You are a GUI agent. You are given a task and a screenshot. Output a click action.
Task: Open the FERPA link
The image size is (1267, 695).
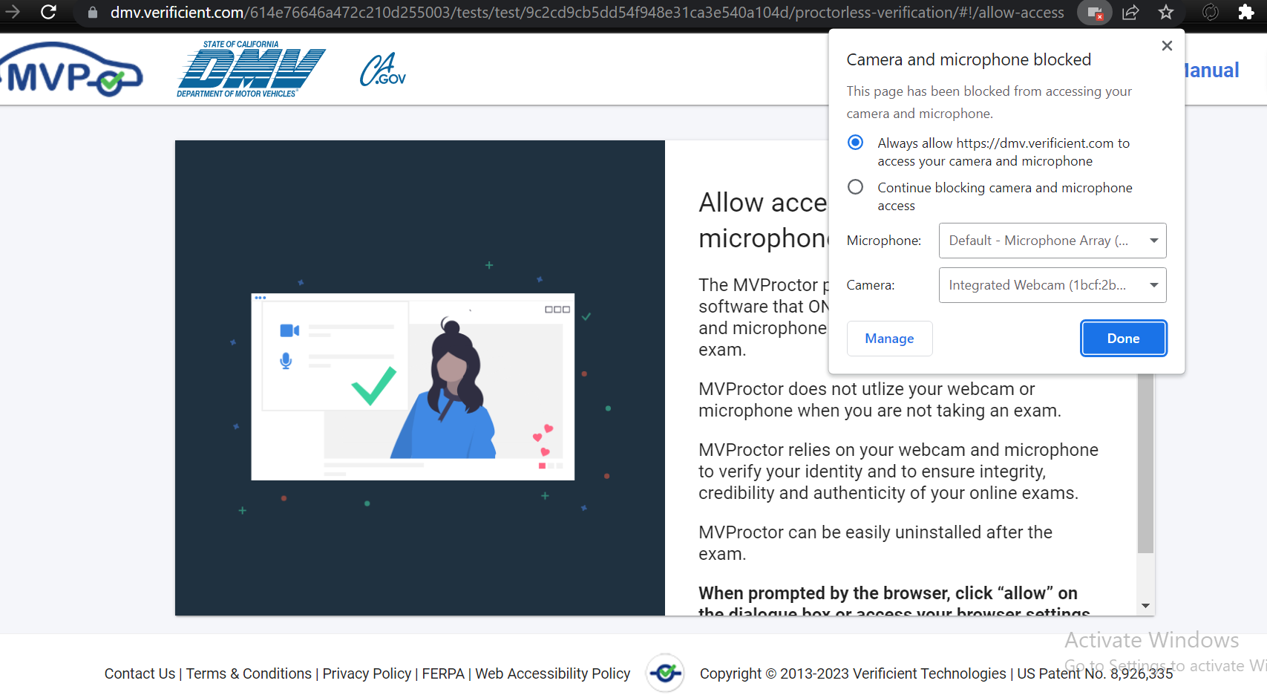coord(443,673)
